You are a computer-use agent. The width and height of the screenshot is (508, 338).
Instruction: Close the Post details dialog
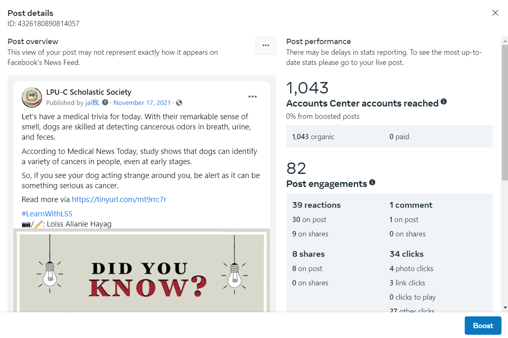tap(495, 13)
